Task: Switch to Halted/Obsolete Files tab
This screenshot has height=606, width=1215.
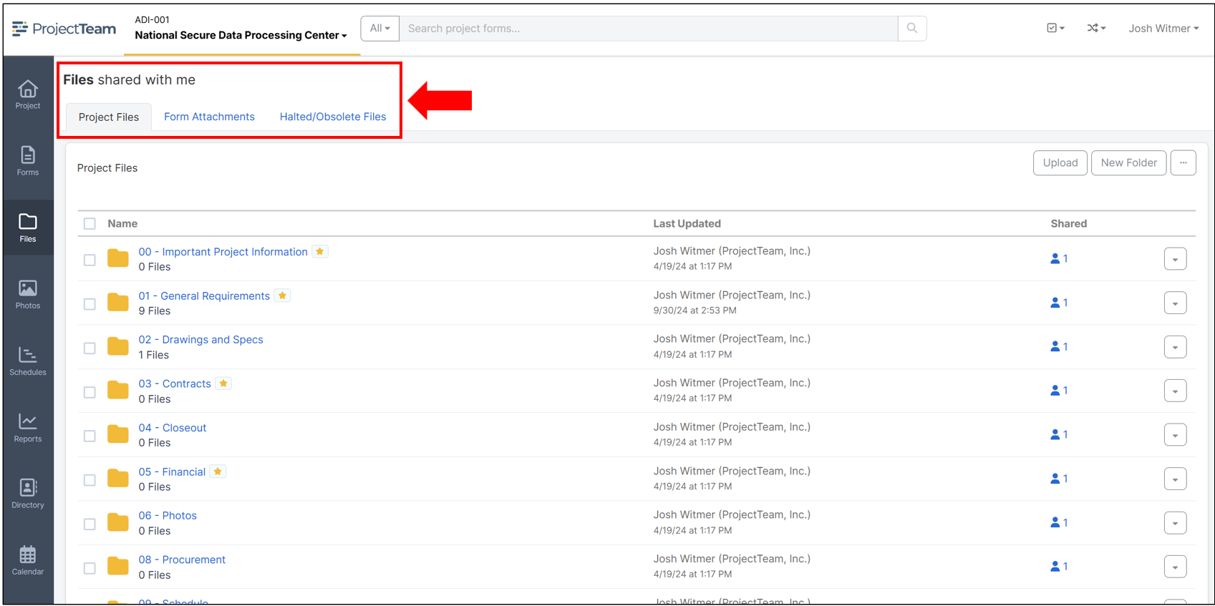Action: click(332, 117)
